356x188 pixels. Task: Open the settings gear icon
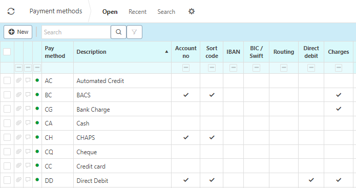pyautogui.click(x=192, y=11)
